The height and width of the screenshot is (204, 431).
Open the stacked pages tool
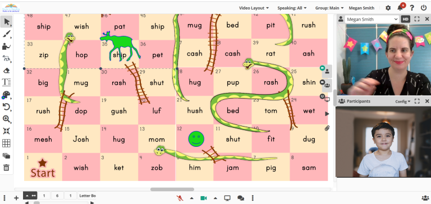coord(6,156)
